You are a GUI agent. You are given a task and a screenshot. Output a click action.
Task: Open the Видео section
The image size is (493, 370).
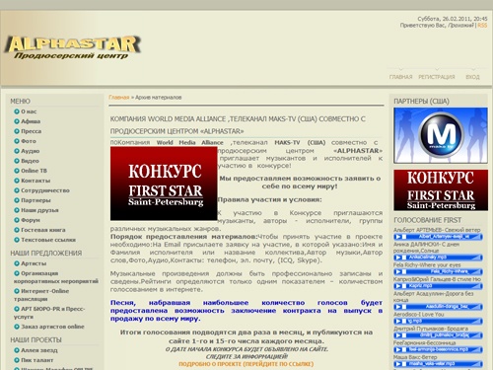pos(30,161)
